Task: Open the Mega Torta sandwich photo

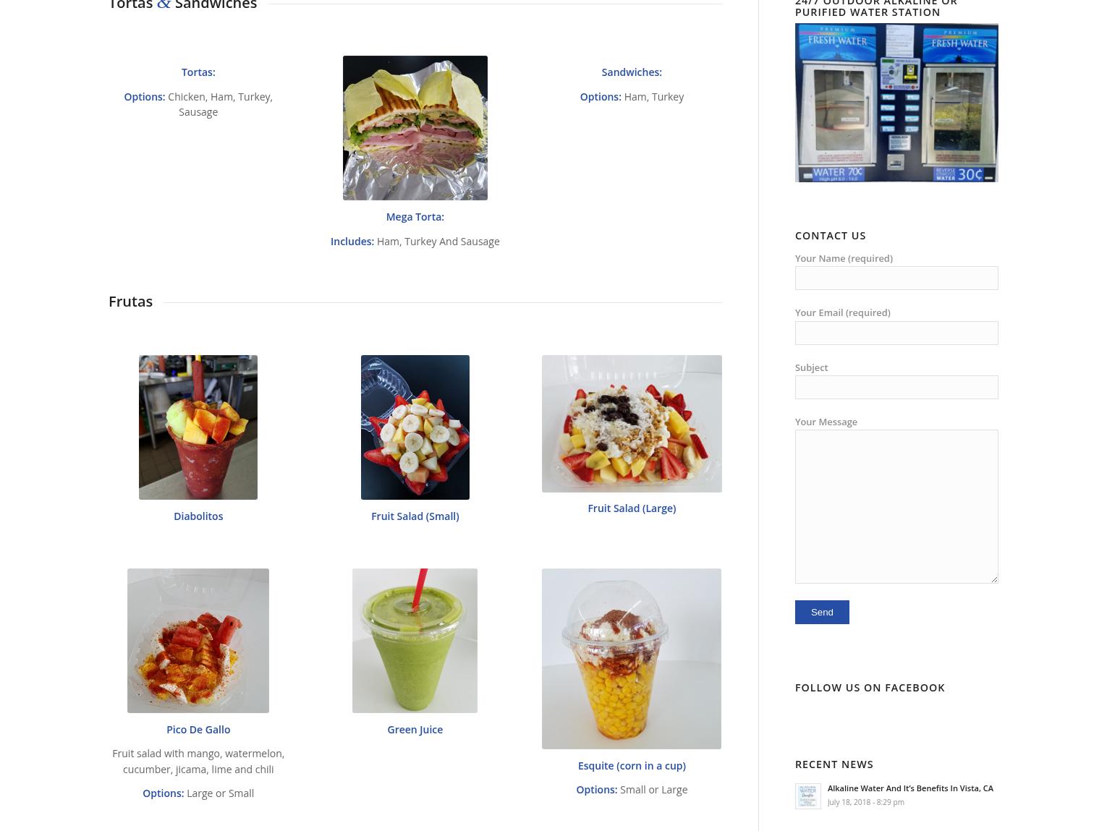Action: click(x=415, y=128)
